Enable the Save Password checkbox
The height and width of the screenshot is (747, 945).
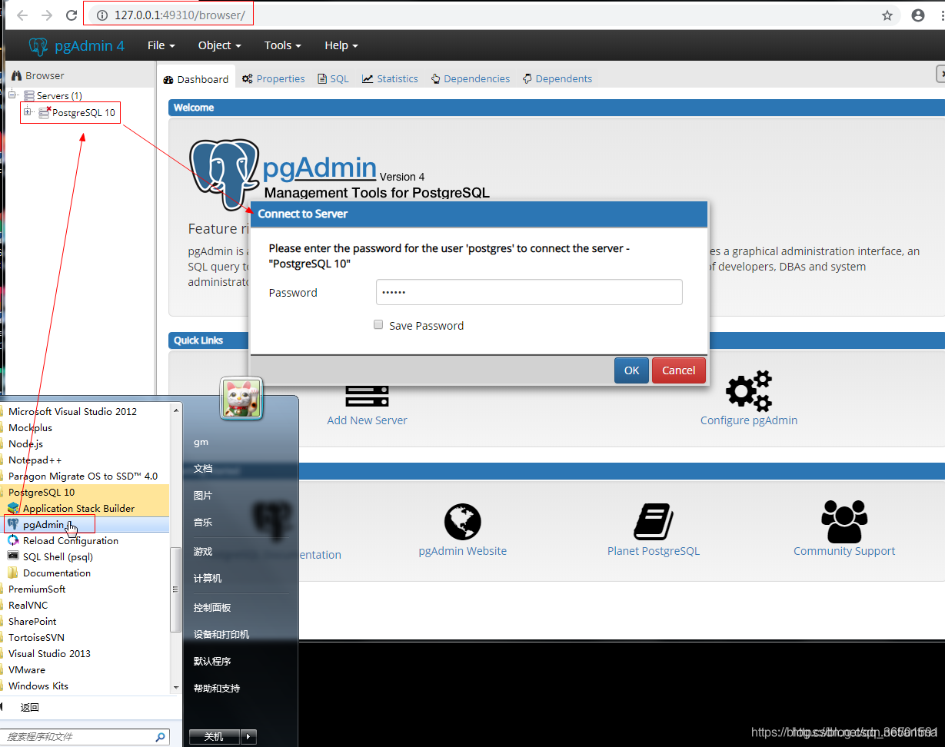click(378, 324)
